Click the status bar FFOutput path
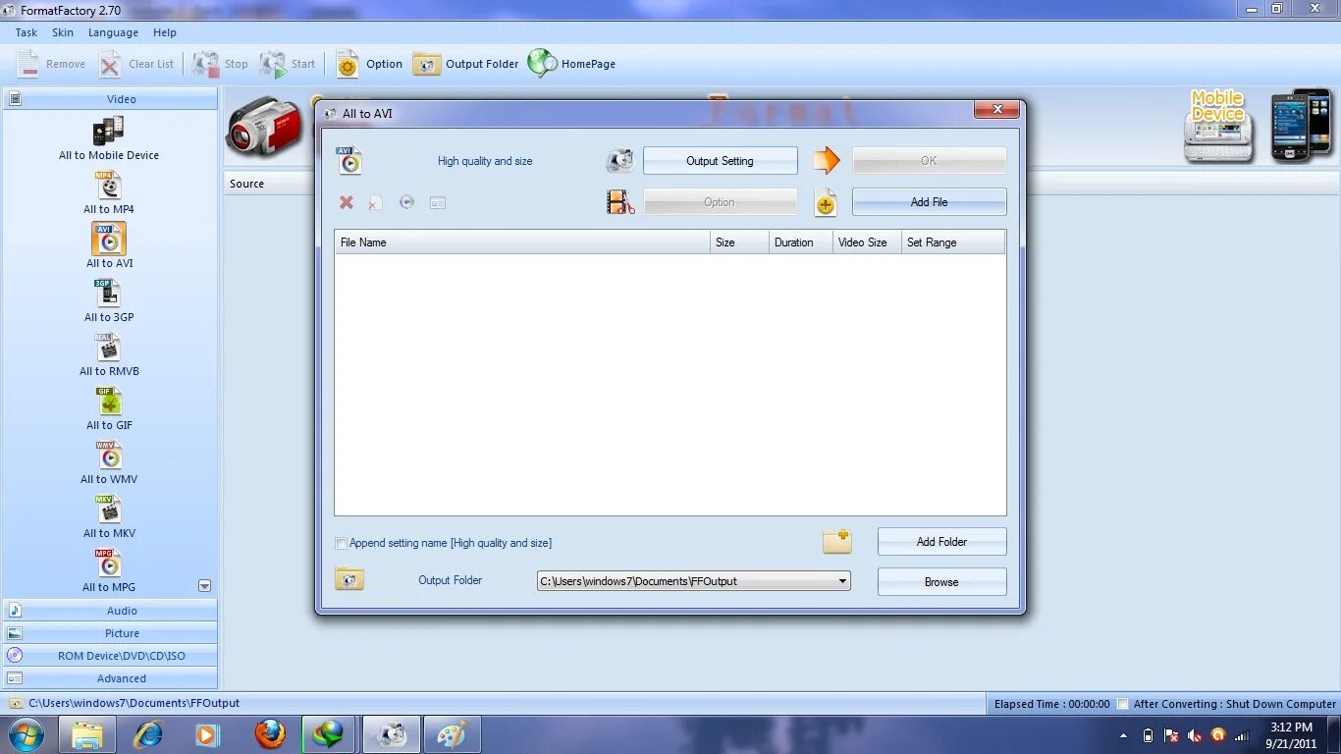Viewport: 1341px width, 754px height. pyautogui.click(x=134, y=703)
